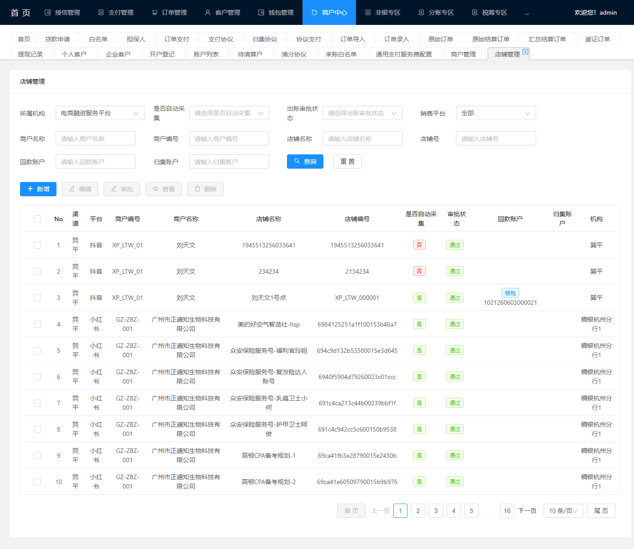Open the more menu ellipsis in top navigation
The image size is (634, 549).
(x=527, y=13)
